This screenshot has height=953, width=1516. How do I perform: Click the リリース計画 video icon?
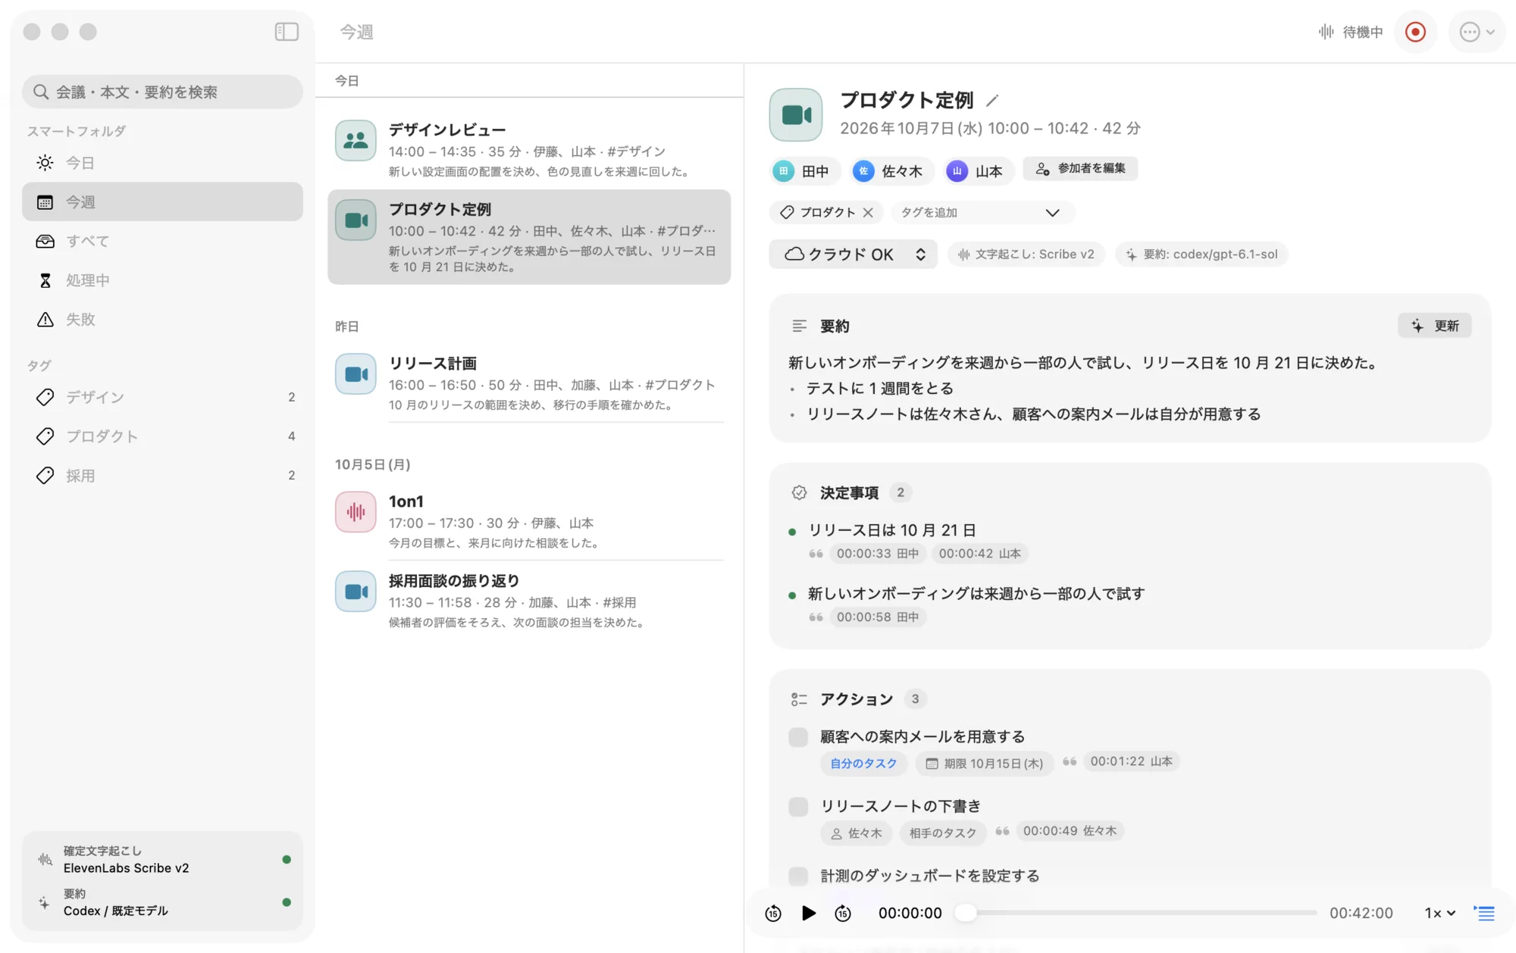pos(356,374)
